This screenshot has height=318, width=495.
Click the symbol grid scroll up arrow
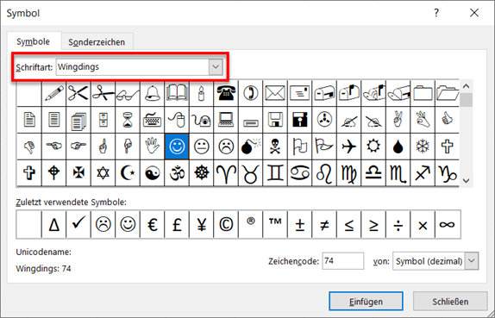pyautogui.click(x=466, y=86)
